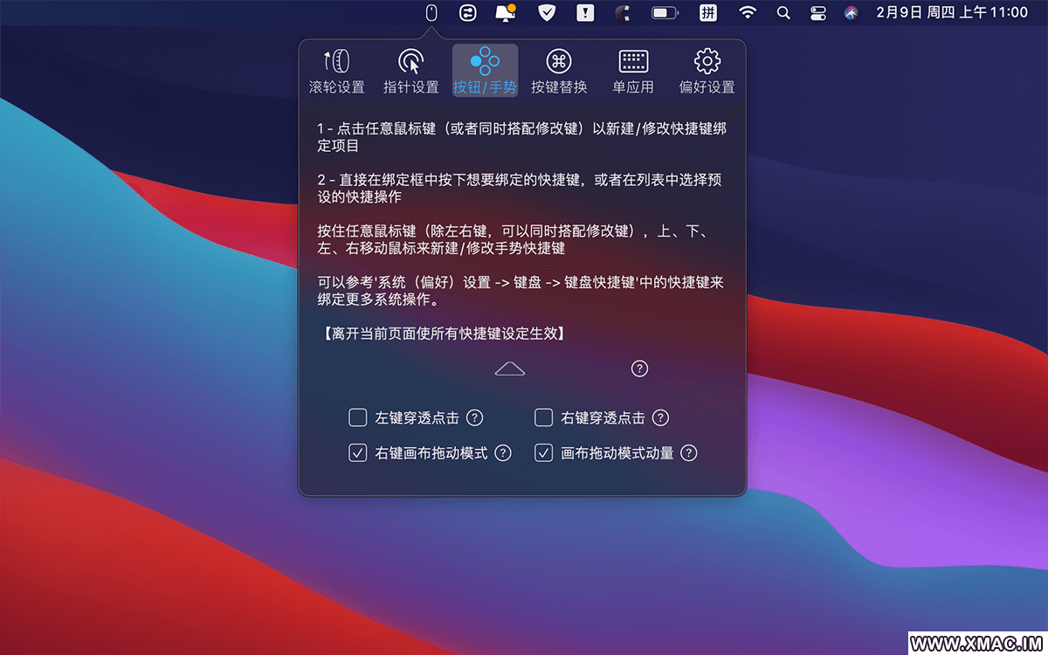Viewport: 1048px width, 655px height.
Task: Switch to the 指针设置 pointer tab
Action: (411, 72)
